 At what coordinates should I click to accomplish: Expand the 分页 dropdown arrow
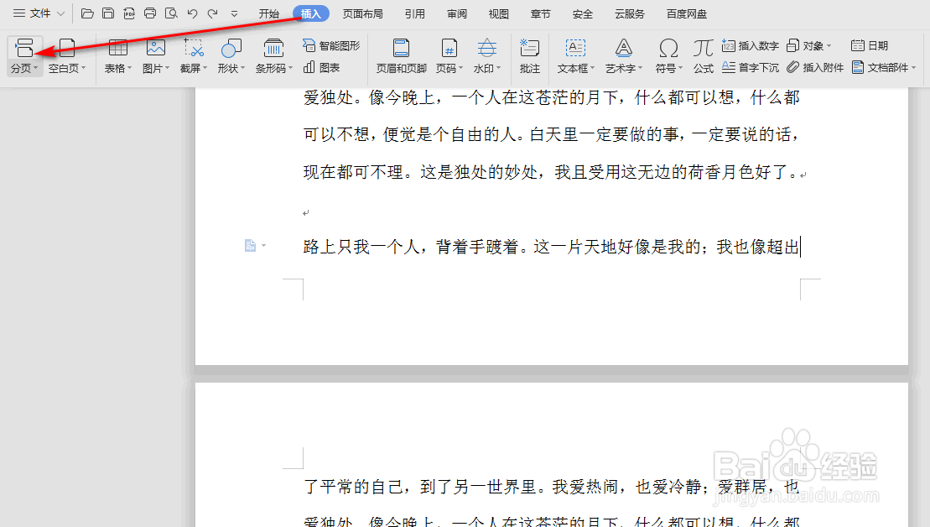[x=36, y=68]
